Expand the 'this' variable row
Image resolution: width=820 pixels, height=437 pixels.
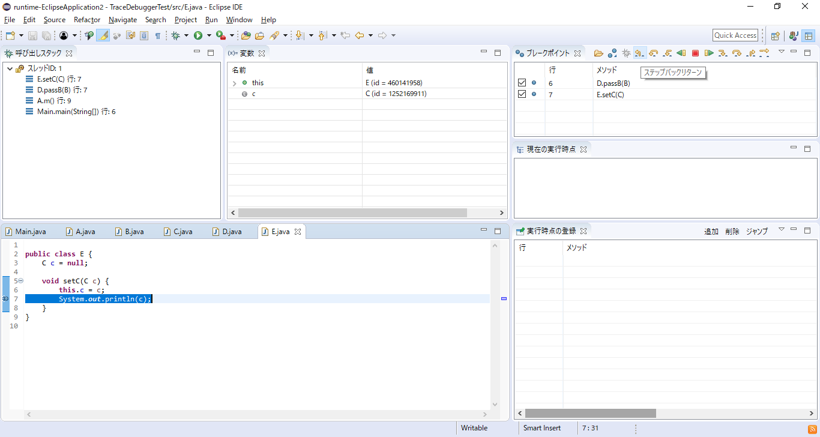(x=234, y=83)
